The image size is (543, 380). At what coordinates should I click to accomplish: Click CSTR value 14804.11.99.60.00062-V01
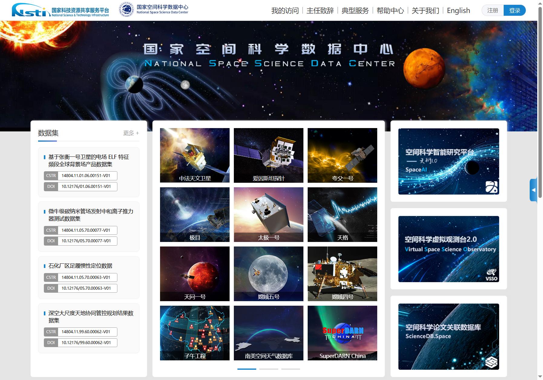87,332
